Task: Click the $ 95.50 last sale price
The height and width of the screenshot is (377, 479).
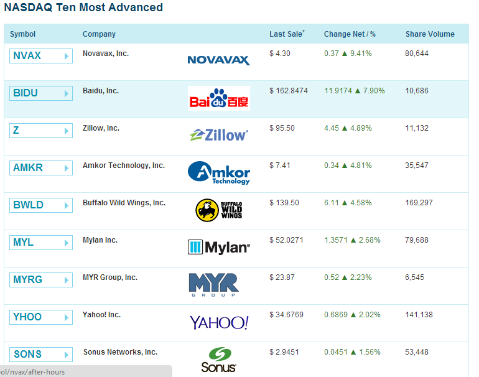Action: pos(282,128)
